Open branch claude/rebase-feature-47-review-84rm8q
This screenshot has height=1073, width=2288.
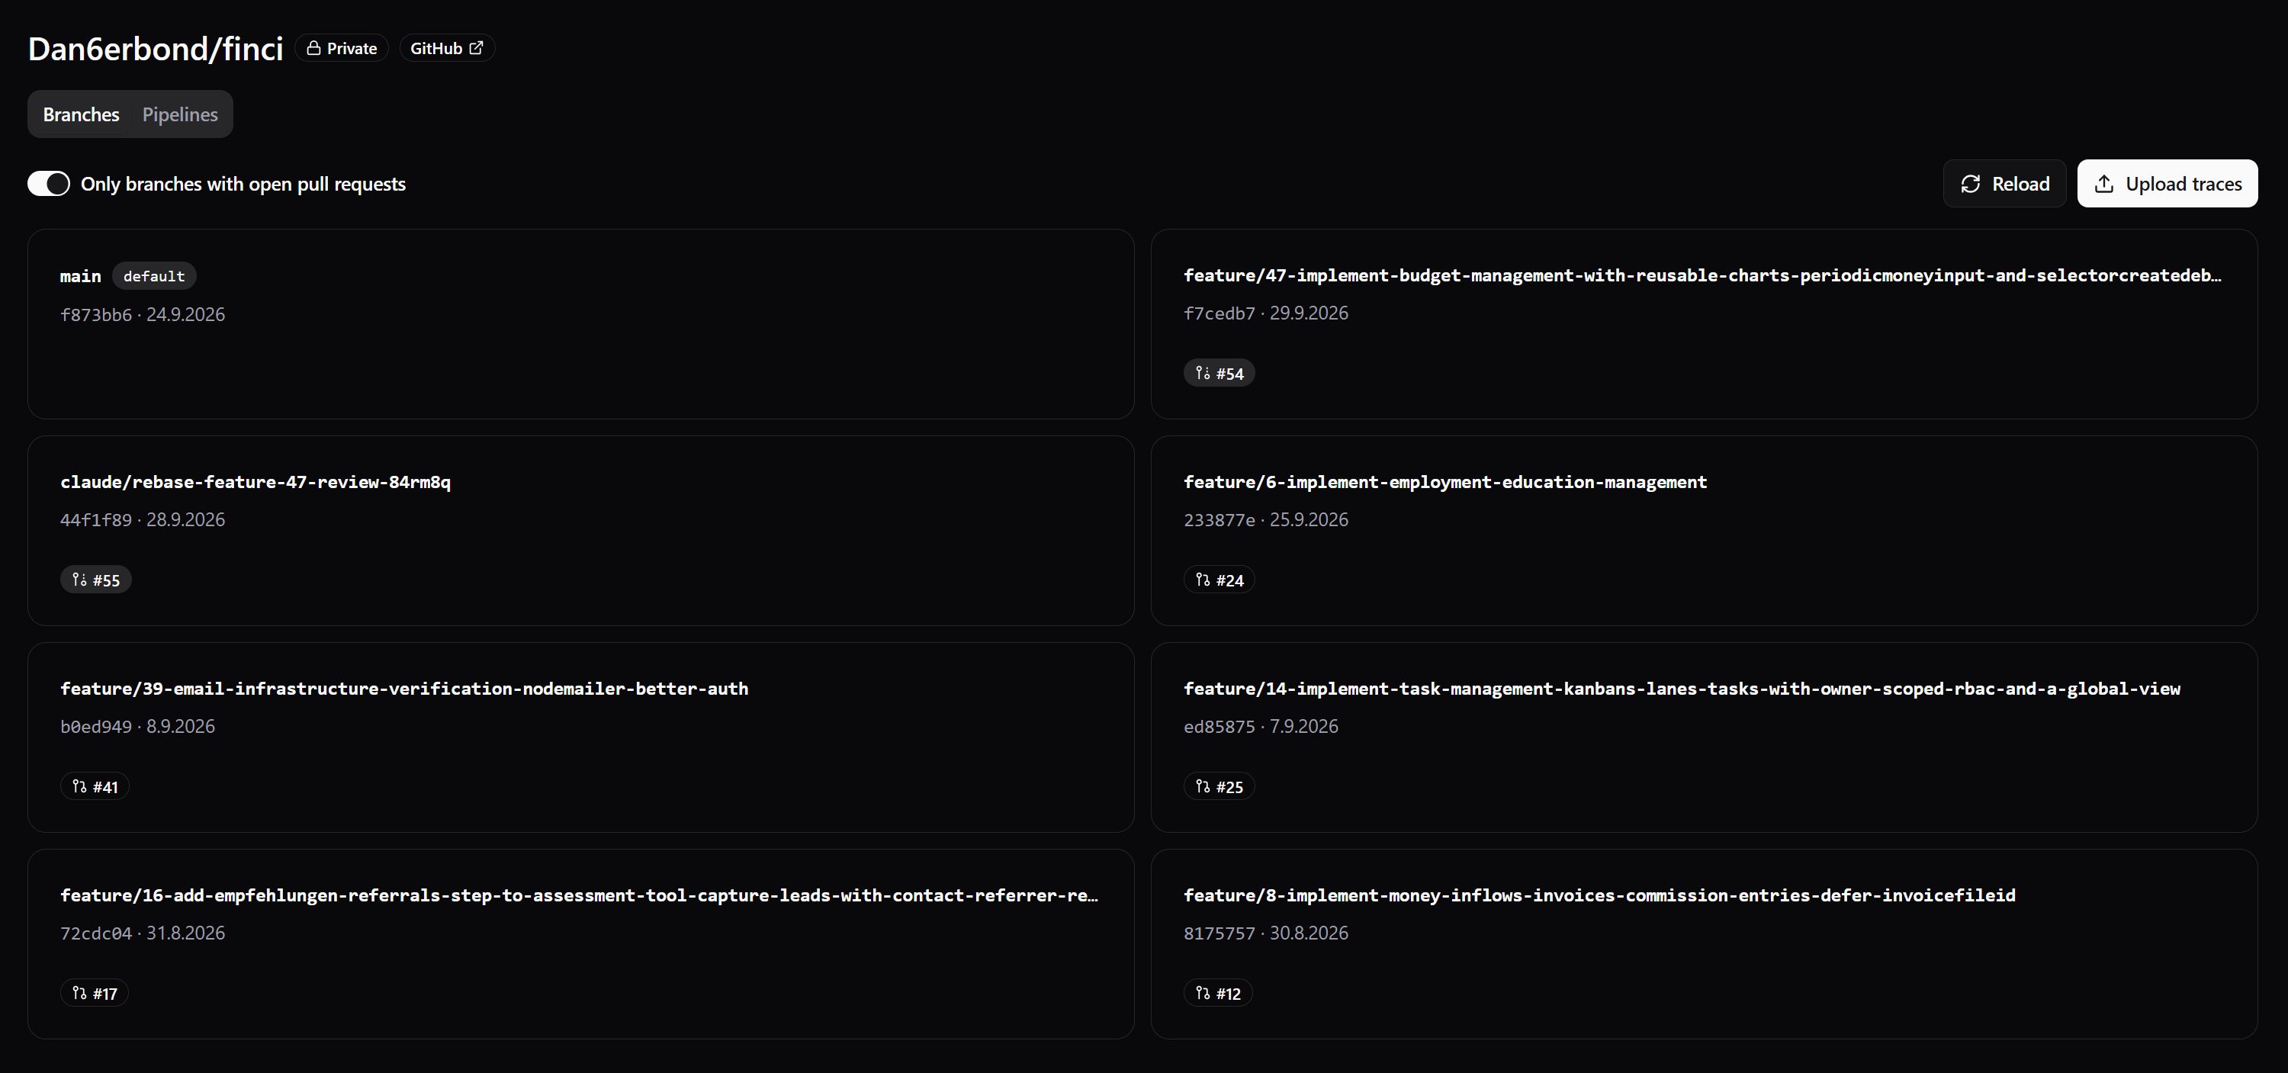255,482
